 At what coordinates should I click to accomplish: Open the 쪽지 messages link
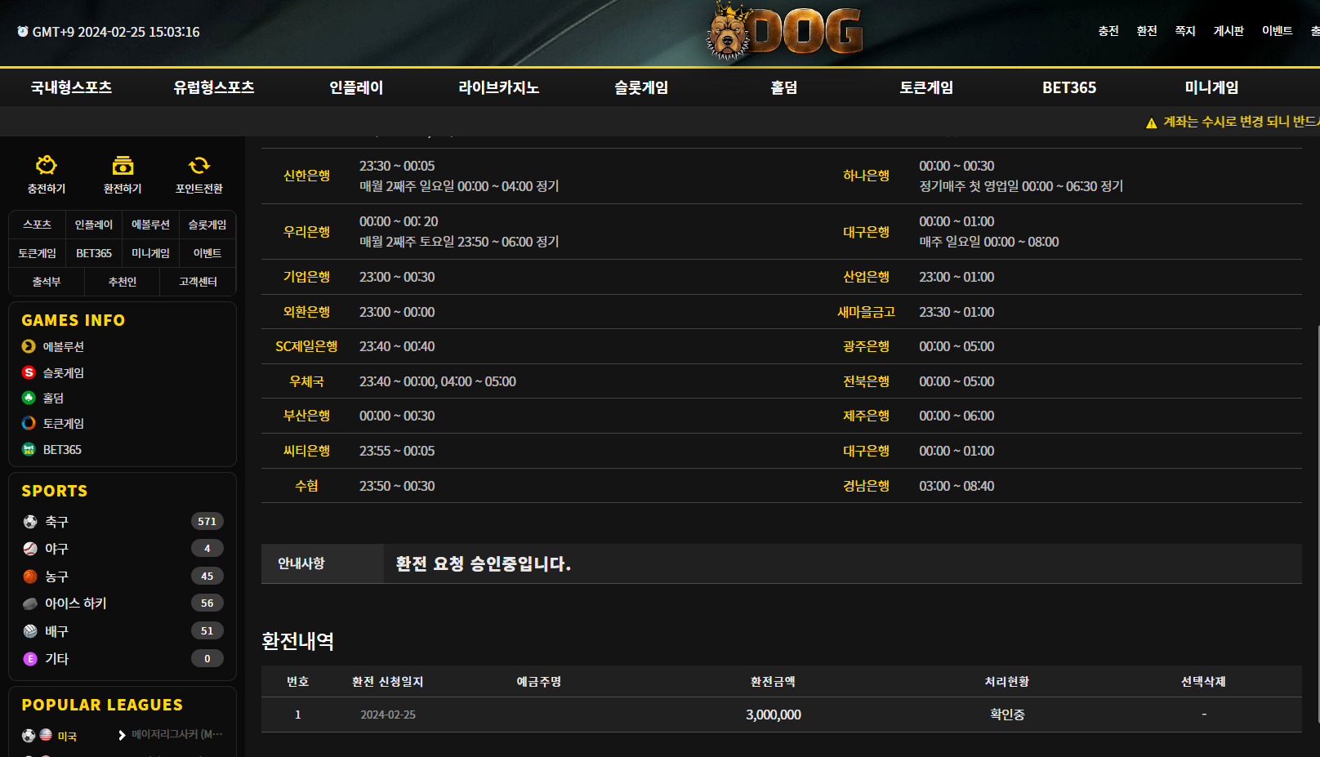1184,31
